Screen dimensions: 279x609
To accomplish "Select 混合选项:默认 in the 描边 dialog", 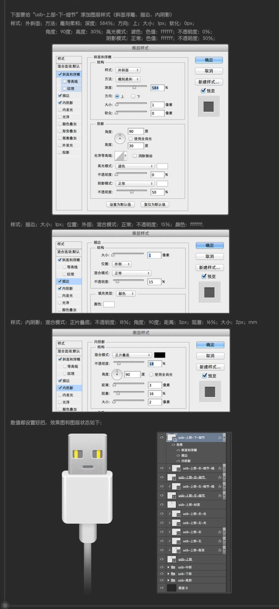I will pos(69,252).
